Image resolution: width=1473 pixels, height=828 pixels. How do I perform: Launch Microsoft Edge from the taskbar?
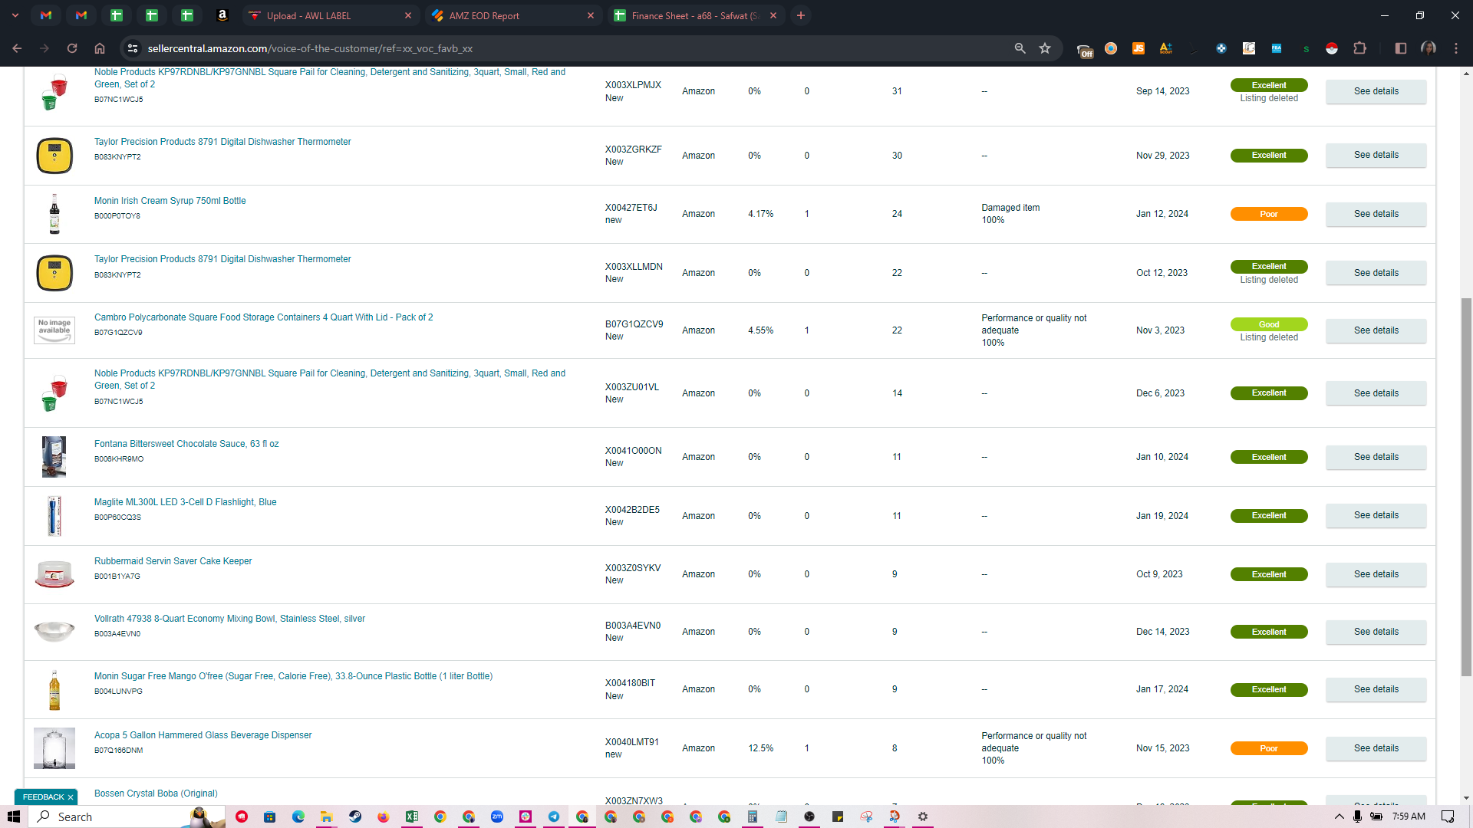click(298, 816)
